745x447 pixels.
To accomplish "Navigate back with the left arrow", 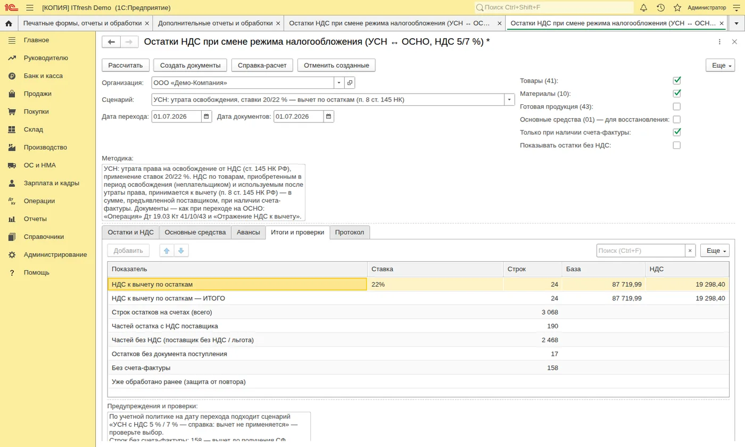I will click(111, 42).
